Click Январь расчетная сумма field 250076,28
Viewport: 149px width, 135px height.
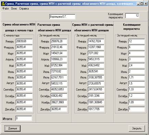click(x=59, y=41)
